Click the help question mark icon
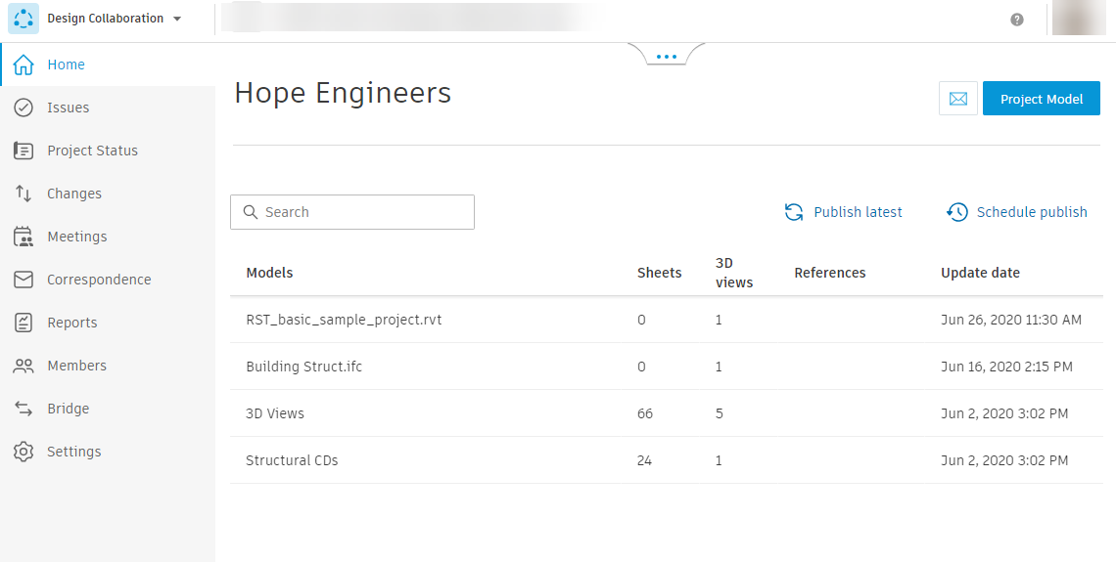This screenshot has width=1116, height=562. click(x=1017, y=20)
